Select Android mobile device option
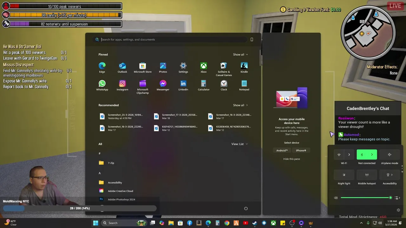Screen dimensions: 406x228 coord(282,150)
